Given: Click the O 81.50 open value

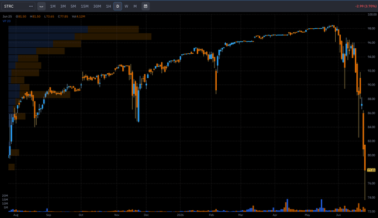Looking at the screenshot, I should [21, 17].
